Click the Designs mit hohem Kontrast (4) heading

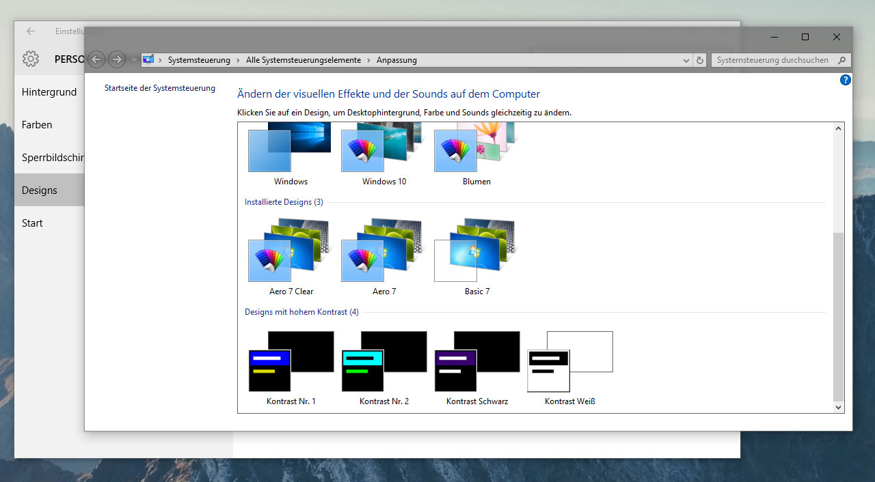coord(301,312)
